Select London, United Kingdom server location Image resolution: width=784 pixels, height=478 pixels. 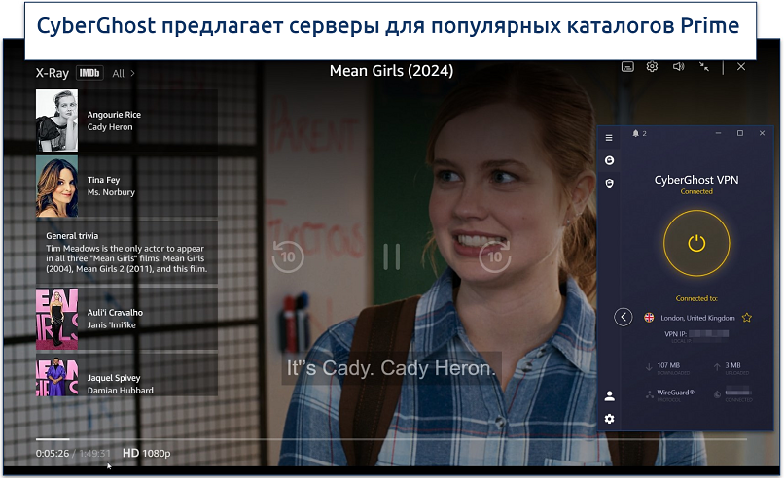pos(695,318)
